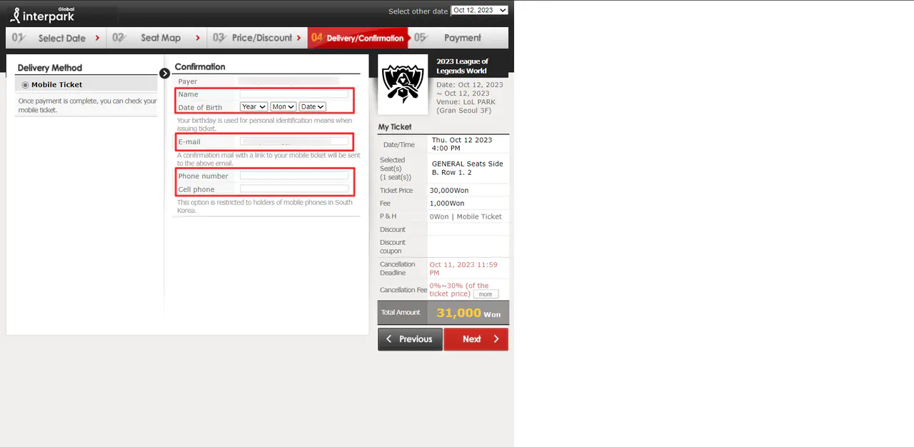Go to step 03 Price/Discount
Image resolution: width=914 pixels, height=447 pixels.
[x=257, y=38]
